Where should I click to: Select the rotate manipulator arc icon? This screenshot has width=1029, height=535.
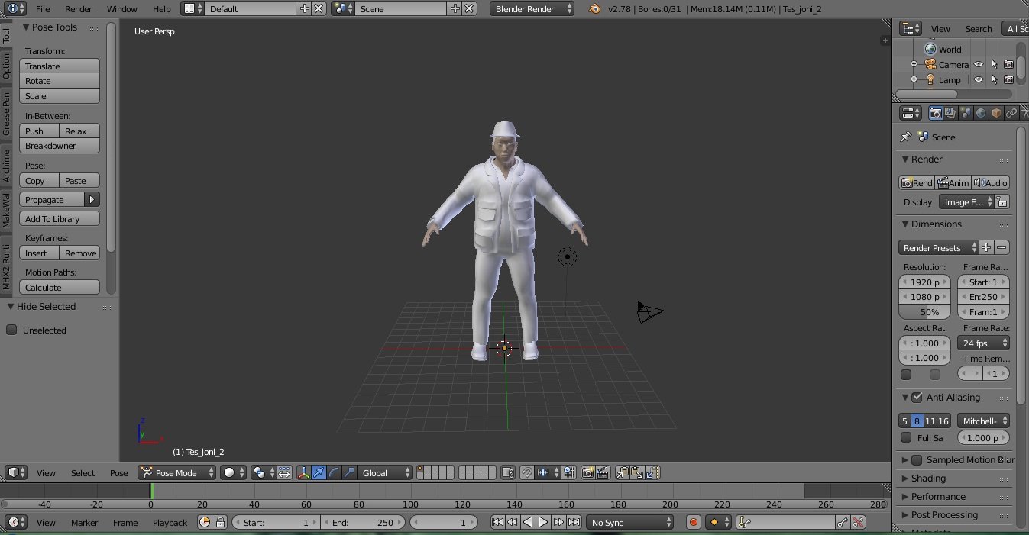[334, 472]
